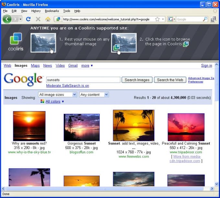Open the Bookmarks menu
Screen dimensions: 220x198
click(x=52, y=11)
